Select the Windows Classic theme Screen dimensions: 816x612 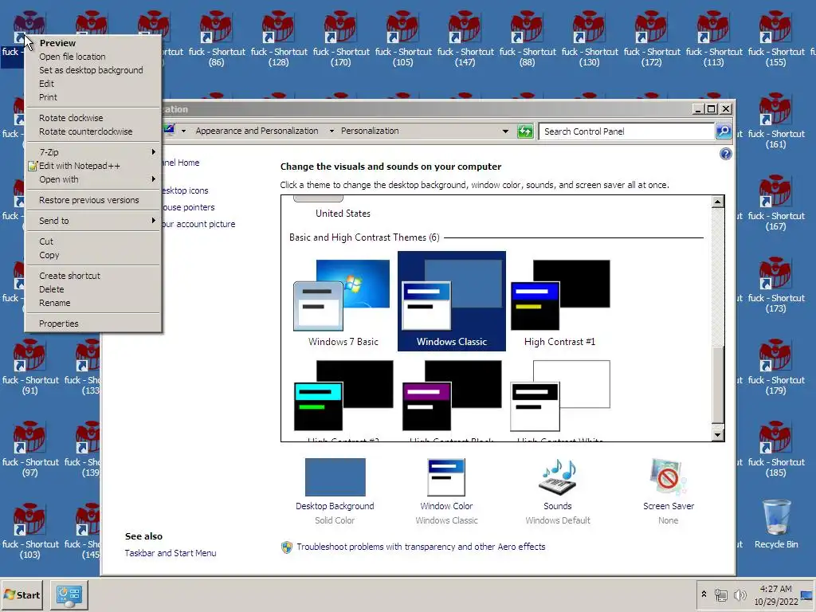point(451,301)
